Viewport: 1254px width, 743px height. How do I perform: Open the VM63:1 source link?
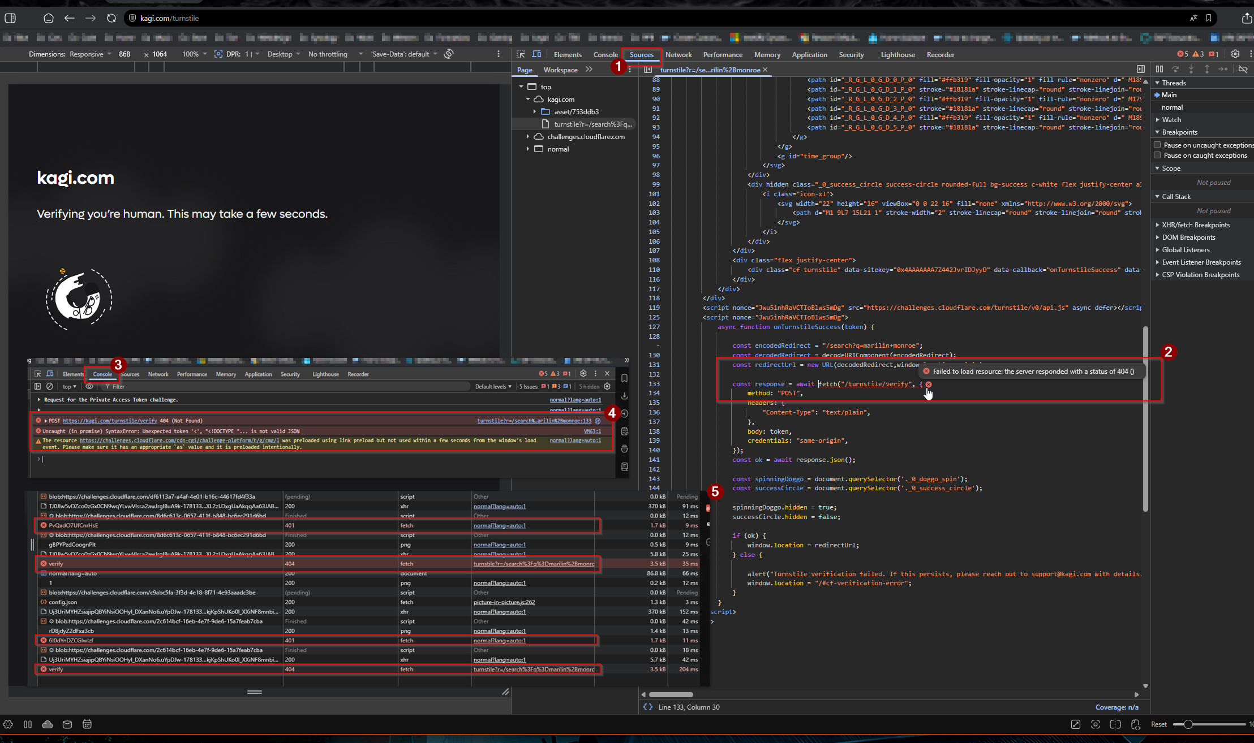tap(592, 431)
